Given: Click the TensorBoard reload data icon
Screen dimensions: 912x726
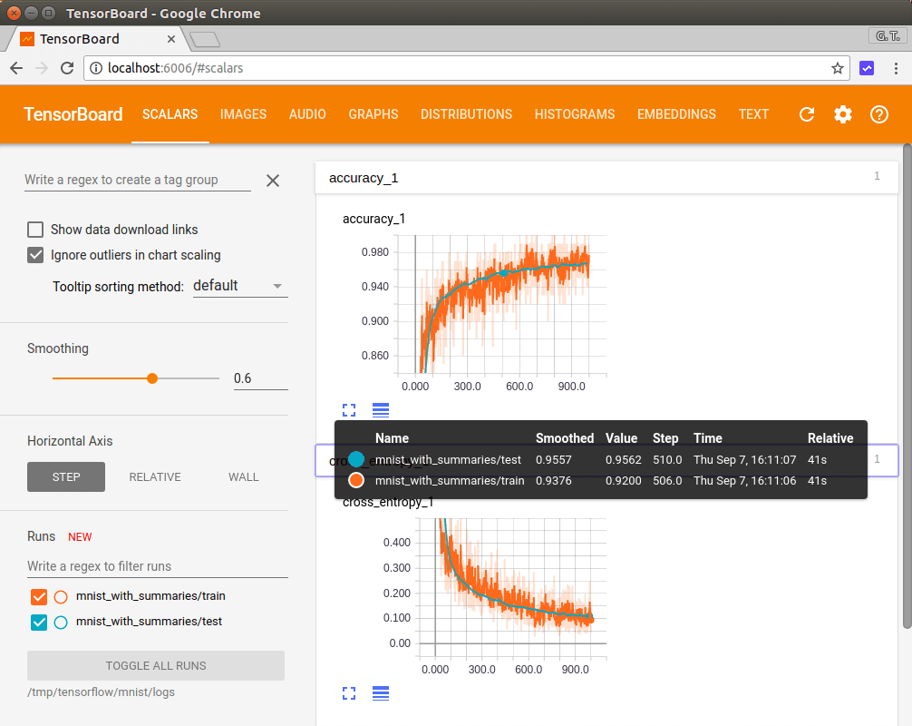Looking at the screenshot, I should coord(807,114).
